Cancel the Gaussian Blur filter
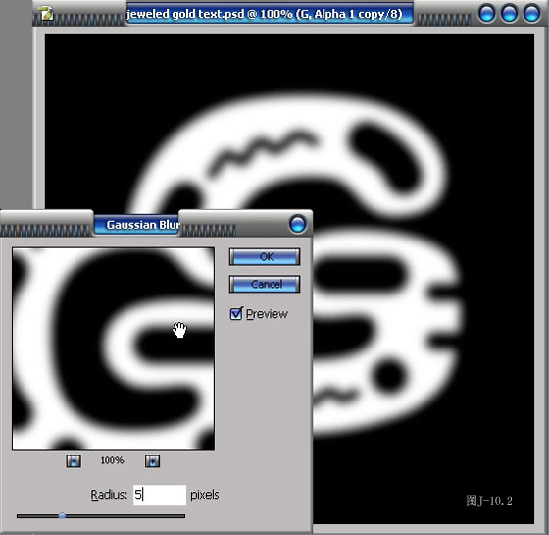549x535 pixels. 265,284
